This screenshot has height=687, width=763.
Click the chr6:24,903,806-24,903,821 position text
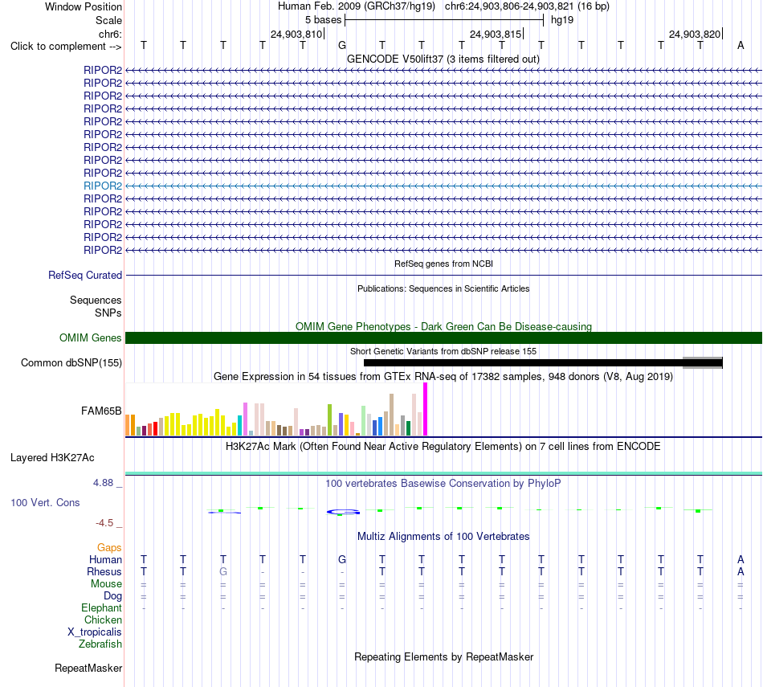pos(527,6)
